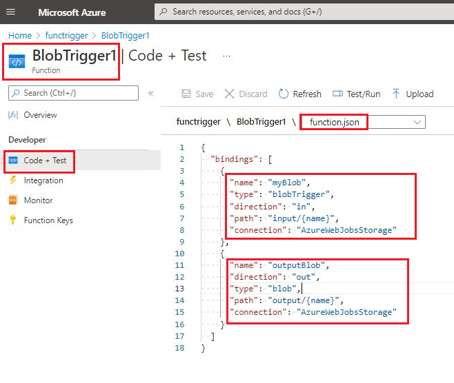Click "in" direction value on line 6
Screen dimensions: 454x383
coord(301,207)
